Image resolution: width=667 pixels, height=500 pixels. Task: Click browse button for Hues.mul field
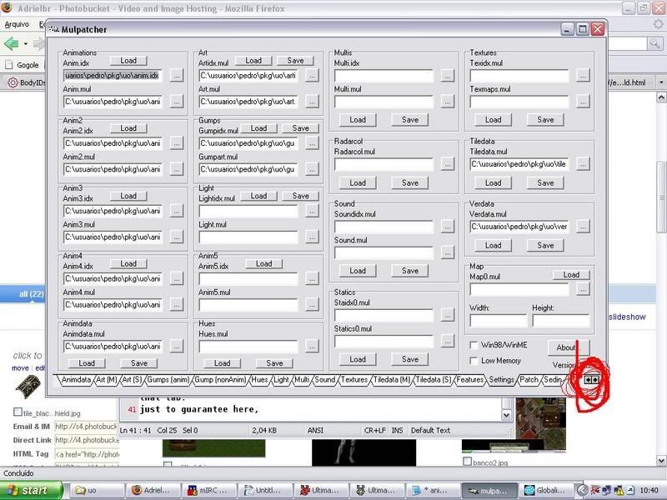[x=311, y=346]
